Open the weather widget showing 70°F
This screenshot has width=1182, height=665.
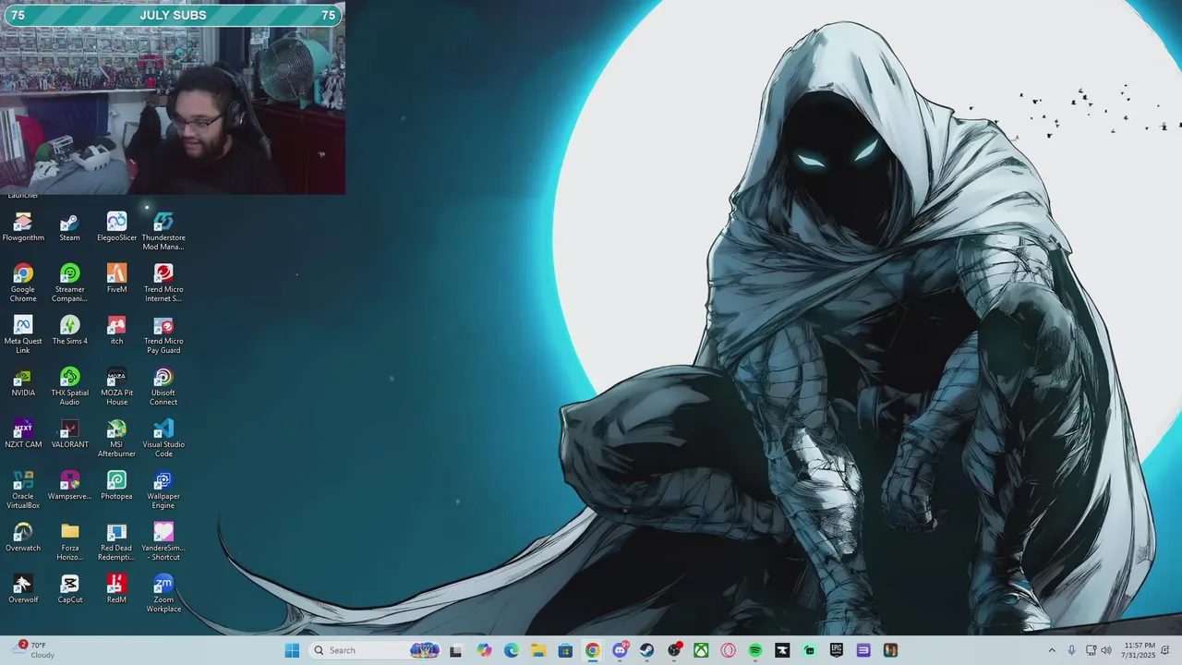[x=34, y=650]
